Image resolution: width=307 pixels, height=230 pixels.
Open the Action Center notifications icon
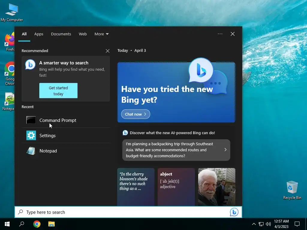tap(297, 224)
